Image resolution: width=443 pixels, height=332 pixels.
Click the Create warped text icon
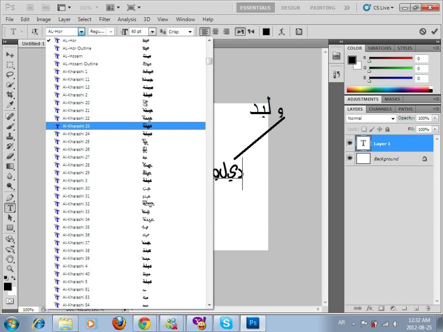pos(281,31)
